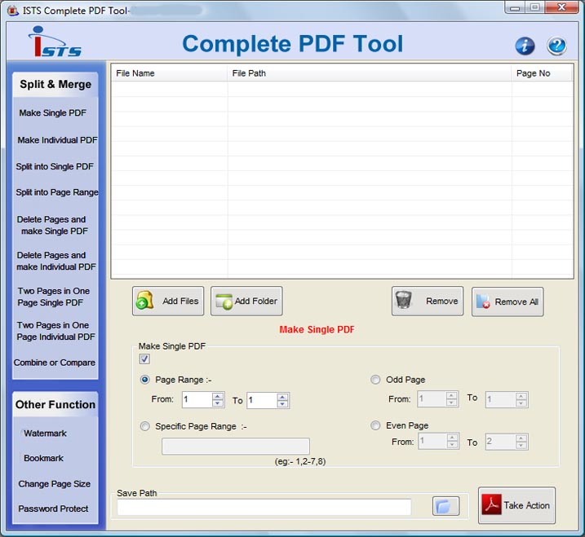
Task: Click Remove with the trash can icon
Action: click(x=427, y=302)
